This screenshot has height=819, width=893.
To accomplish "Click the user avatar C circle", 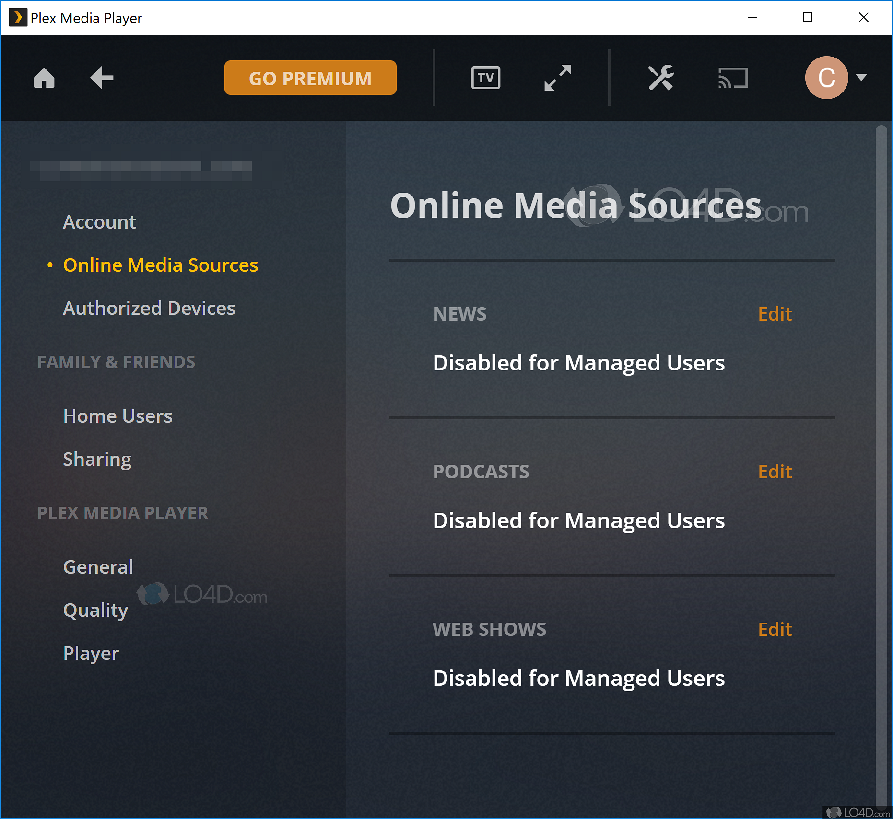I will 826,78.
